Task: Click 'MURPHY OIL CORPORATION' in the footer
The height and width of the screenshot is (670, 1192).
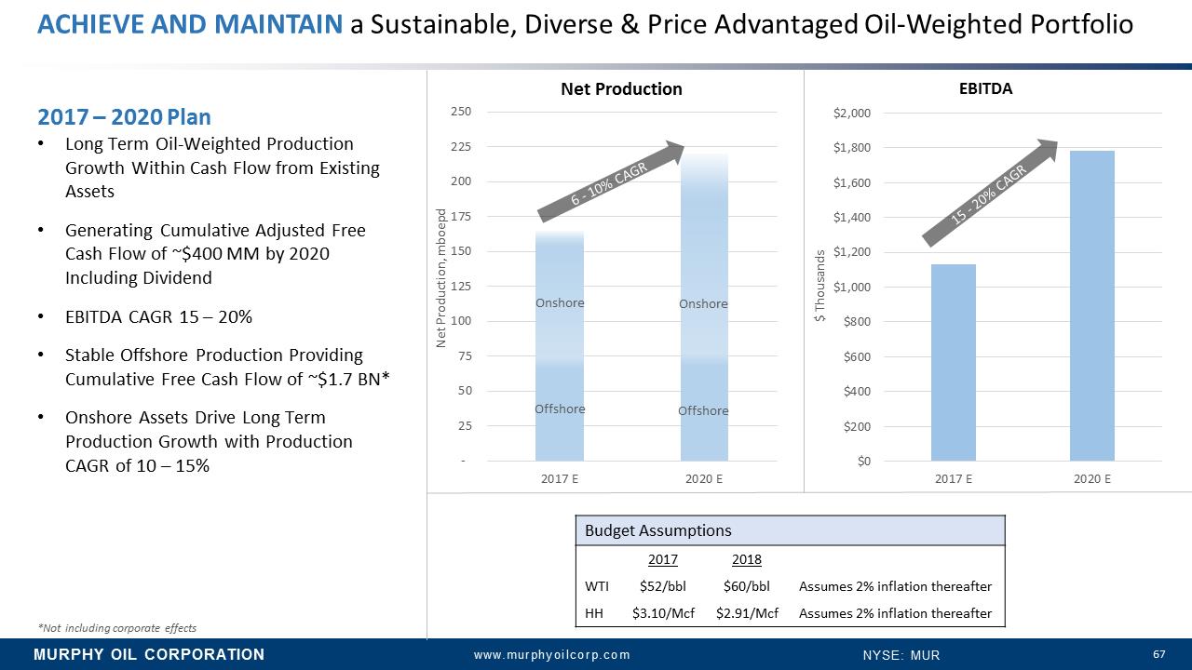Action: coord(149,654)
